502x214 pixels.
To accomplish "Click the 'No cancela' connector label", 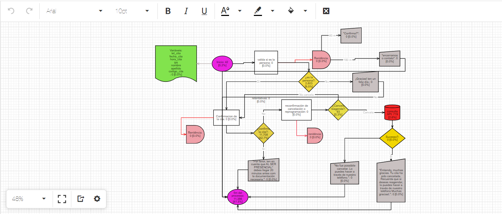I will tap(306, 95).
